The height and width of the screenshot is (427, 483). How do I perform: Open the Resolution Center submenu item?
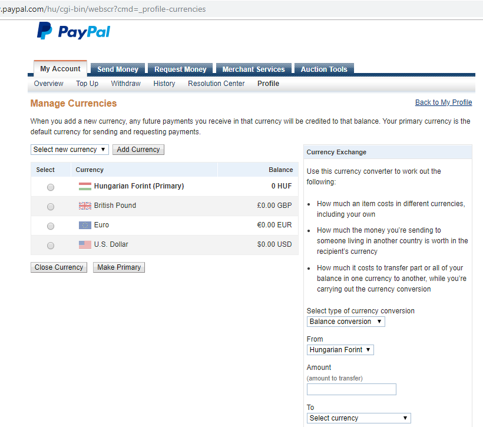point(216,84)
